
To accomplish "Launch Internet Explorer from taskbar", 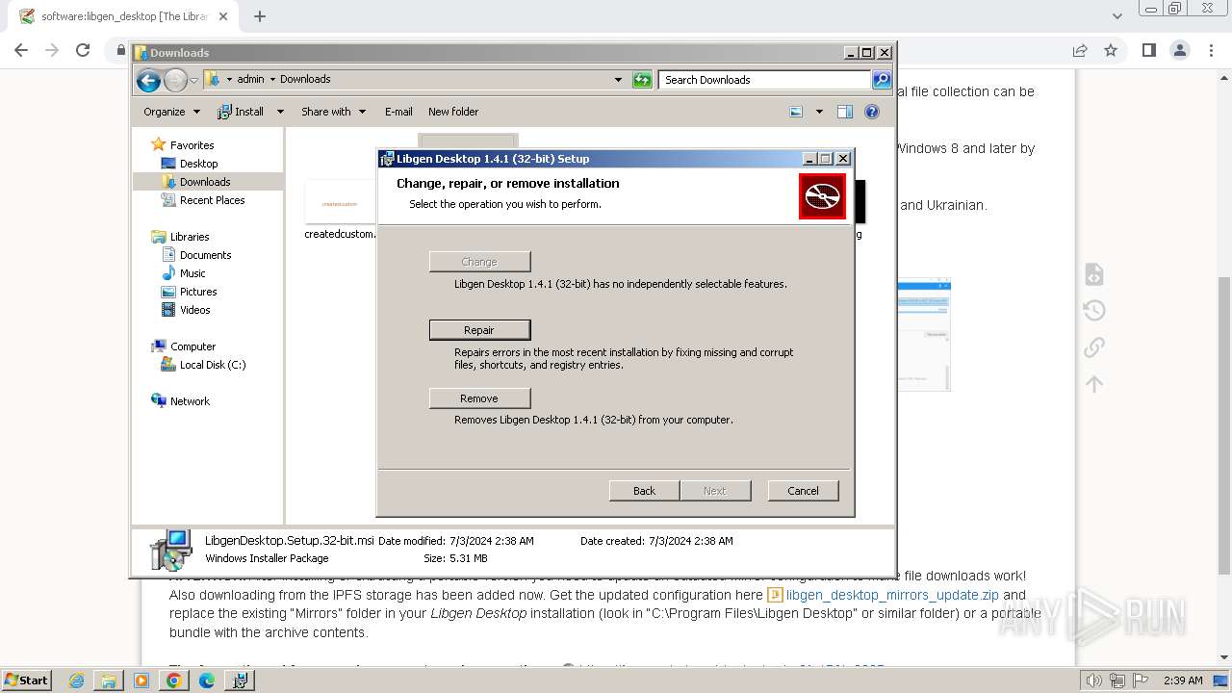I will 76,680.
